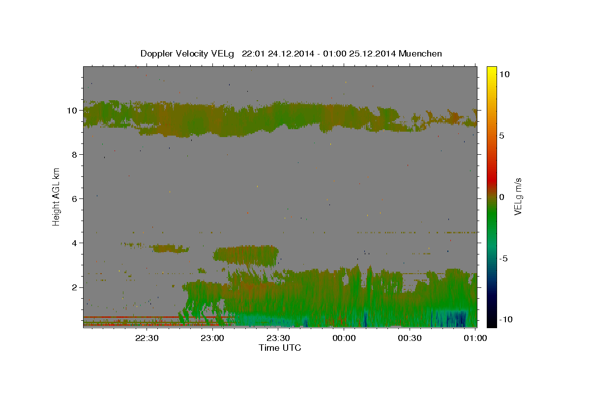This screenshot has height=393, width=590.
Task: Click the 'Muenchen' location label in the title
Action: tap(420, 54)
